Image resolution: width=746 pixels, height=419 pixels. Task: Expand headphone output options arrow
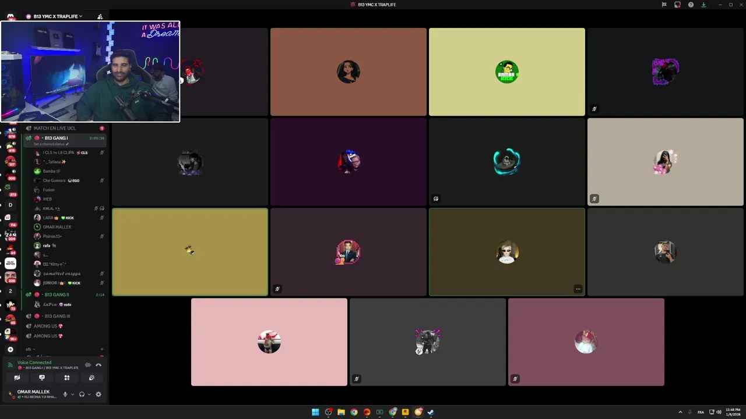pos(89,394)
